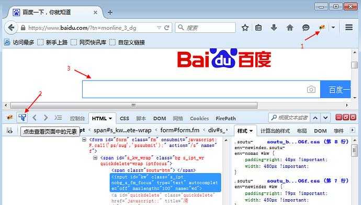Click the edit HTML source icon
Screen dimensions: 361x205
(9, 131)
